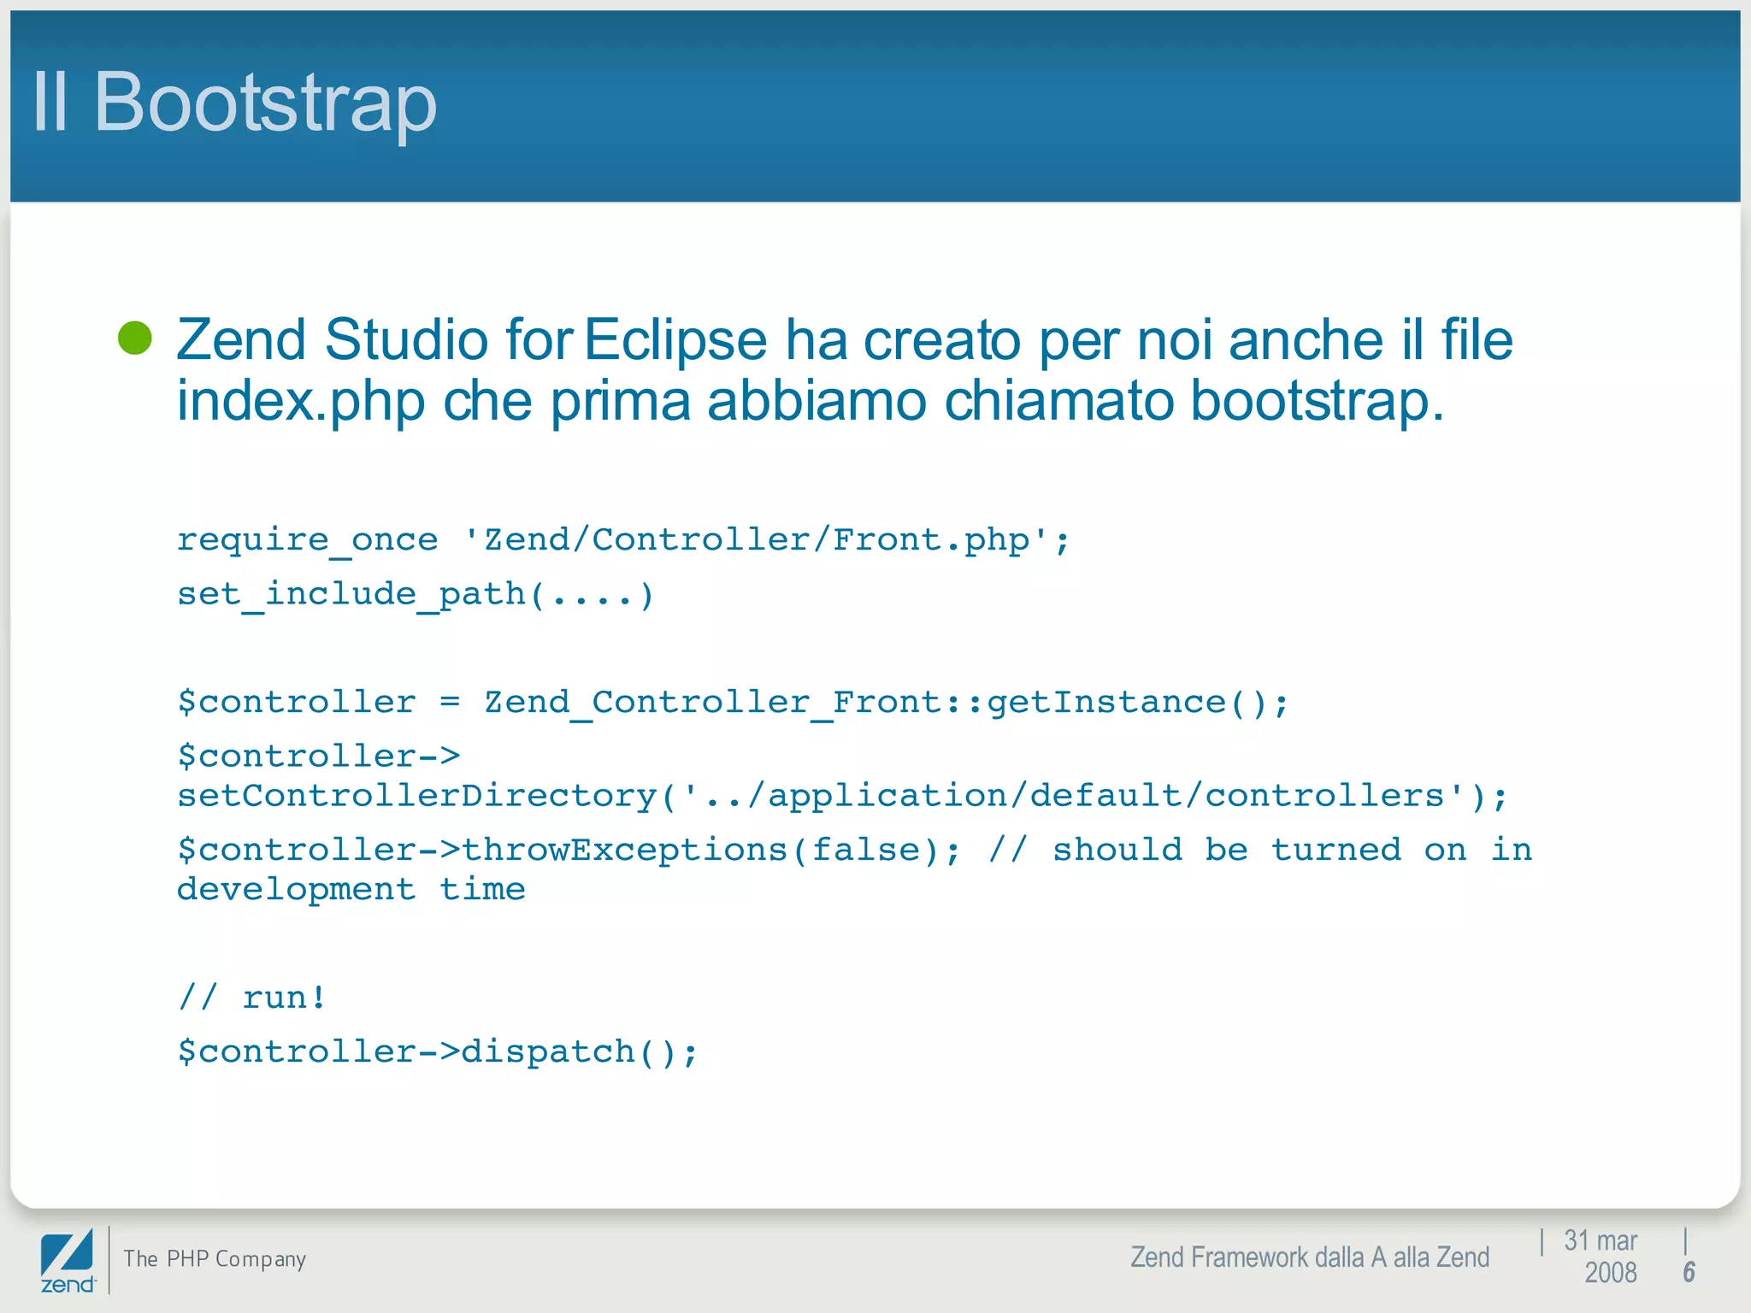Viewport: 1751px width, 1313px height.
Task: Click the slide number '6'
Action: 1689,1272
